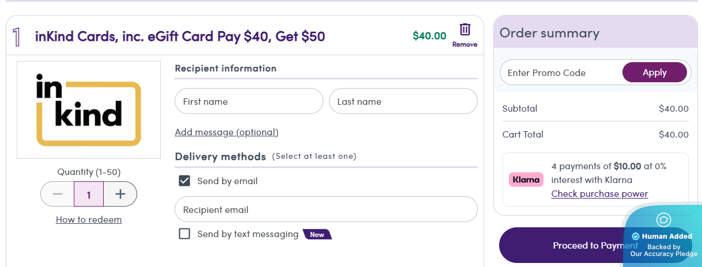Click the Klarna logo badge
702x267 pixels.
526,180
